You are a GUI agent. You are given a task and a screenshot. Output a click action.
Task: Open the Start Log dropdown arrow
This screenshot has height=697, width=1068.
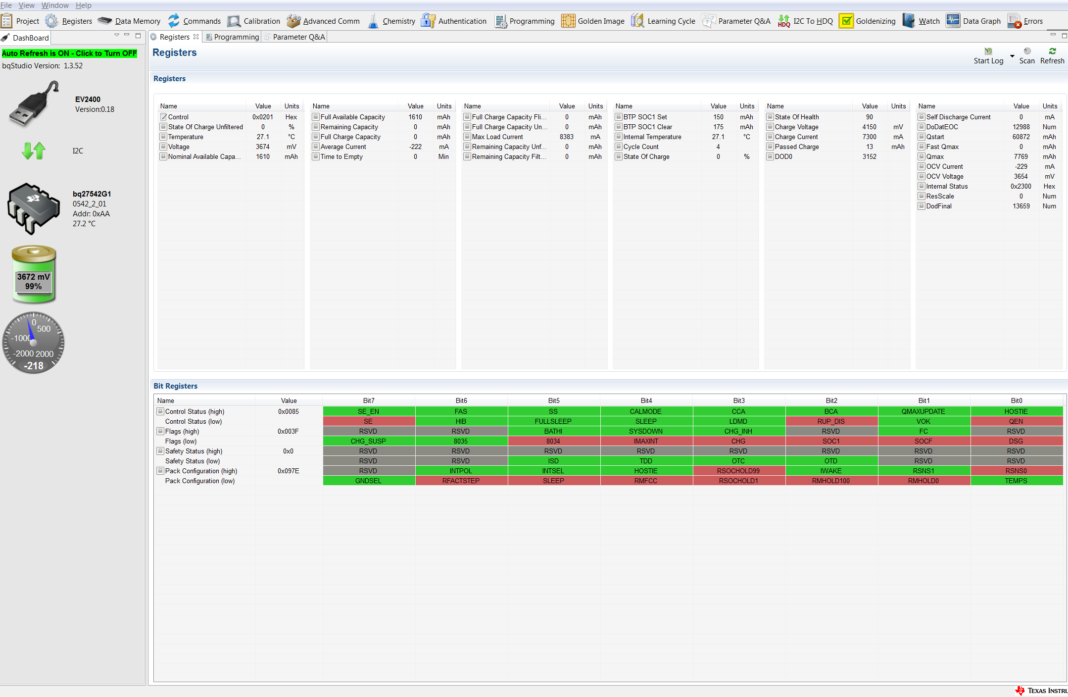(x=1012, y=56)
